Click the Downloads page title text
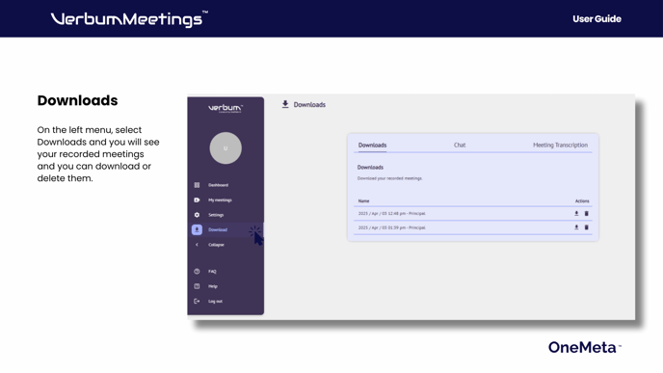This screenshot has height=373, width=663. point(309,104)
